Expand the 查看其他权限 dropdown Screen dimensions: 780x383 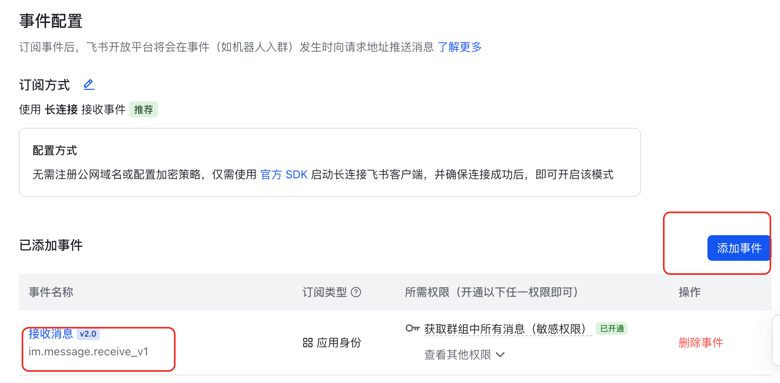(x=464, y=355)
